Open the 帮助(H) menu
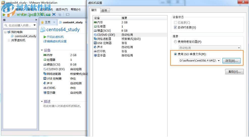The image size is (249, 137). coord(76,9)
